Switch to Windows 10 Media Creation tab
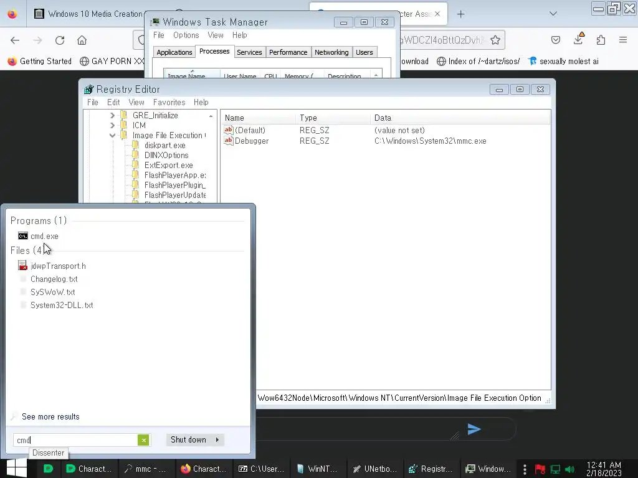Viewport: 638px width, 478px height. 87,14
